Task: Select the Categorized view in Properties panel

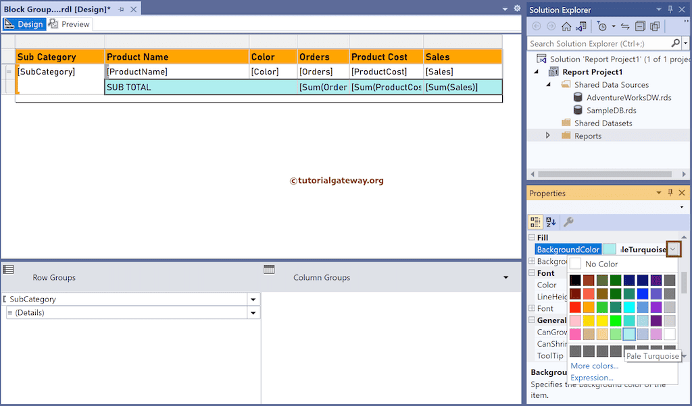Action: tap(534, 222)
